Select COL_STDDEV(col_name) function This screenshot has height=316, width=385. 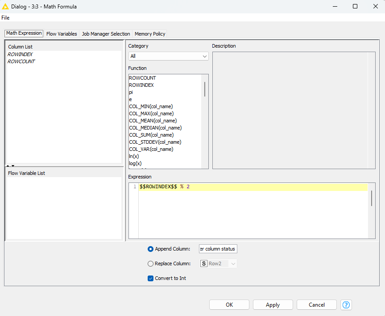(155, 142)
